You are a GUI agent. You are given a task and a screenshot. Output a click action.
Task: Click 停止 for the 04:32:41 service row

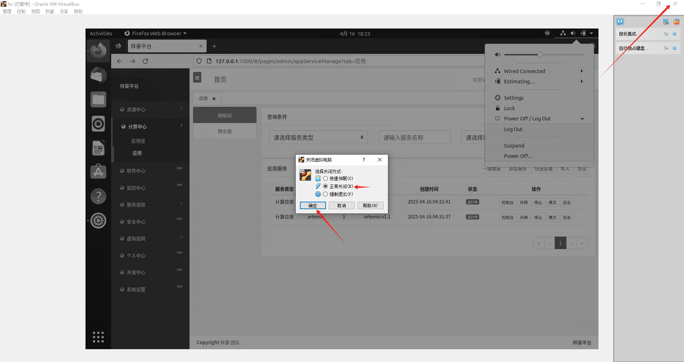(538, 202)
